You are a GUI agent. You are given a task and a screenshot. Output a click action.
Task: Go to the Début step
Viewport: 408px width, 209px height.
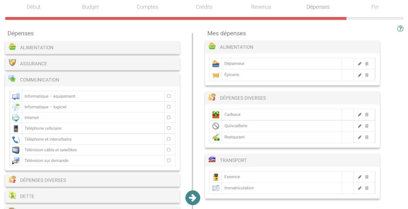[33, 7]
